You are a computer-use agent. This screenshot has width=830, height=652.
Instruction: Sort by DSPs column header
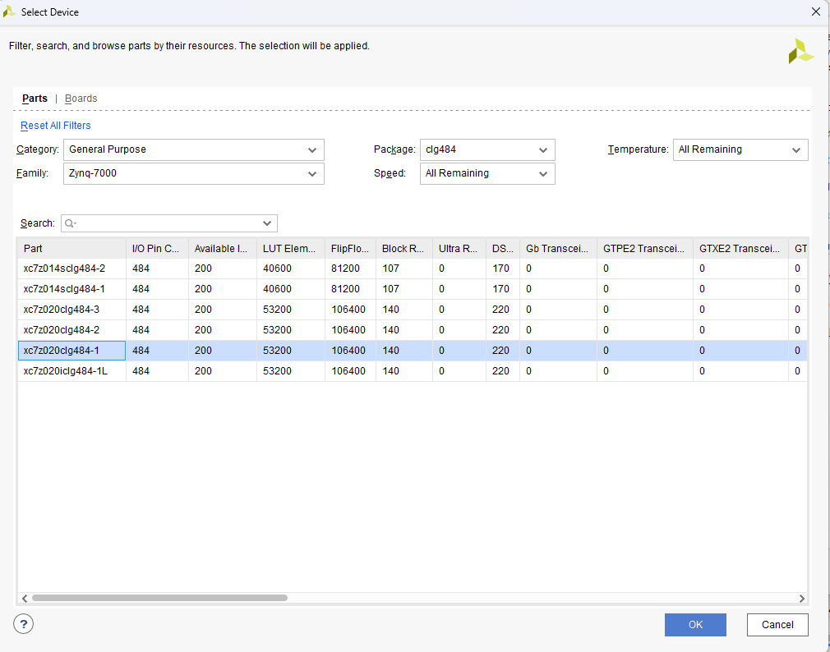(503, 249)
